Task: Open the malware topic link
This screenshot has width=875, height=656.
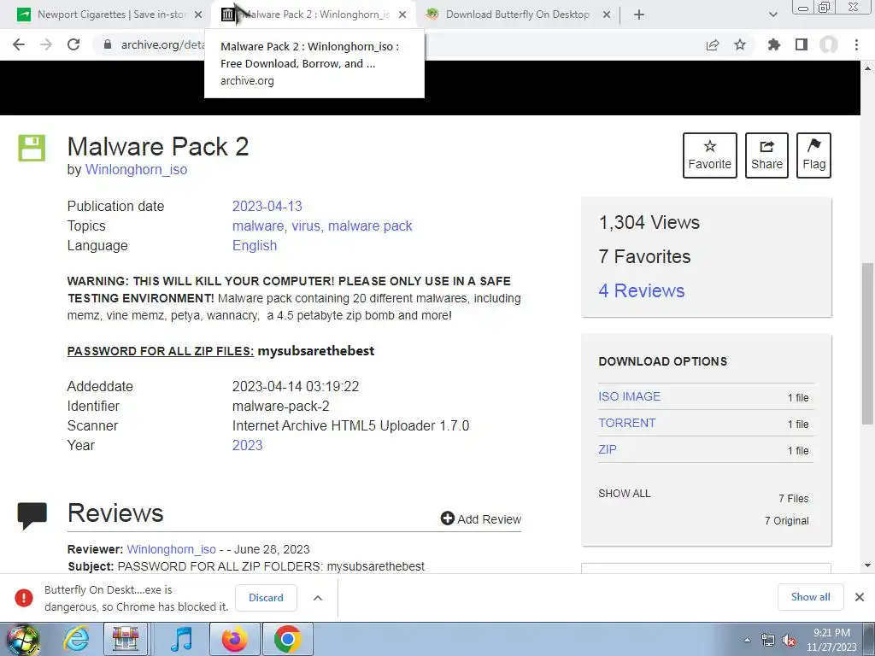Action: 258,225
